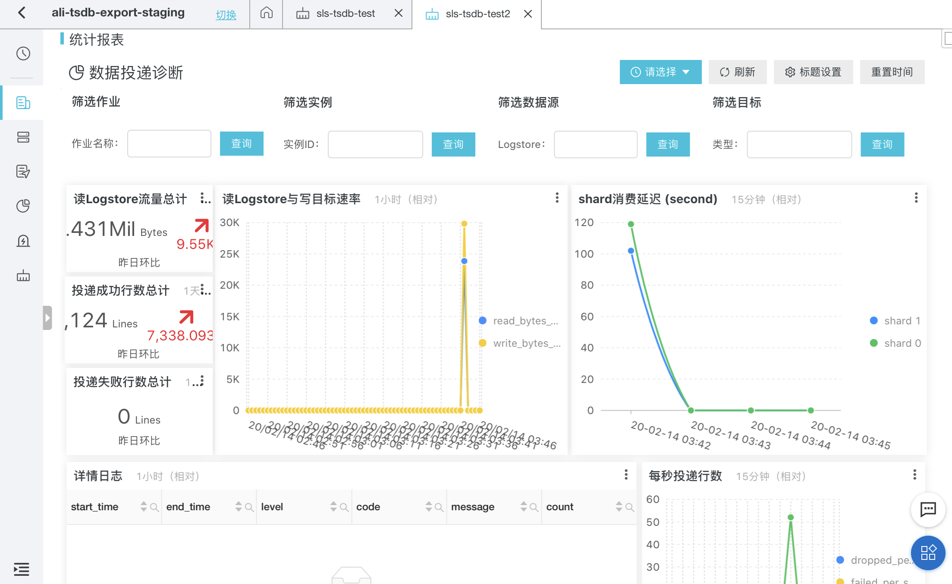This screenshot has height=584, width=952.
Task: Toggle read_bytes legend series
Action: point(519,321)
